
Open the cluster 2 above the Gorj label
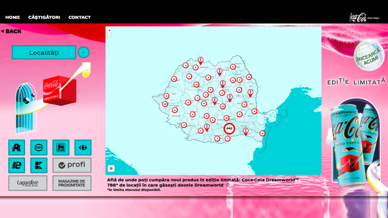(192, 114)
